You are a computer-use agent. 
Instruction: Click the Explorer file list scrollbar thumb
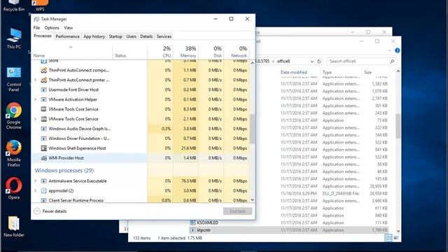[398, 126]
